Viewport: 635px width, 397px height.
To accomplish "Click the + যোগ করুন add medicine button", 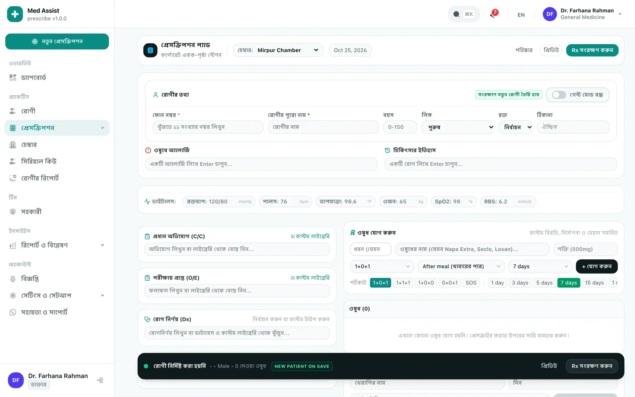I will 597,266.
